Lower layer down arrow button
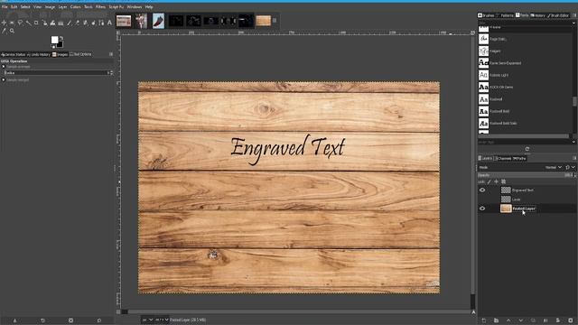 521,320
